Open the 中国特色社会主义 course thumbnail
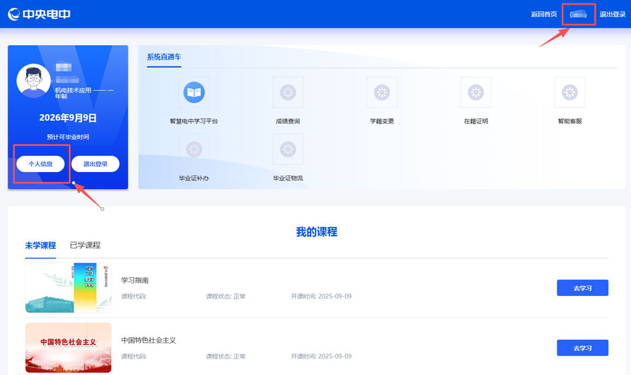 68,348
